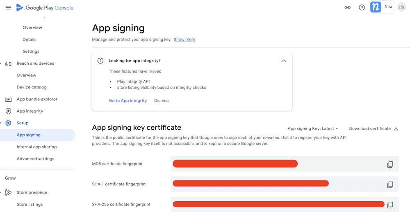The width and height of the screenshot is (410, 214).
Task: Click the account avatar icon
Action: point(401,7)
